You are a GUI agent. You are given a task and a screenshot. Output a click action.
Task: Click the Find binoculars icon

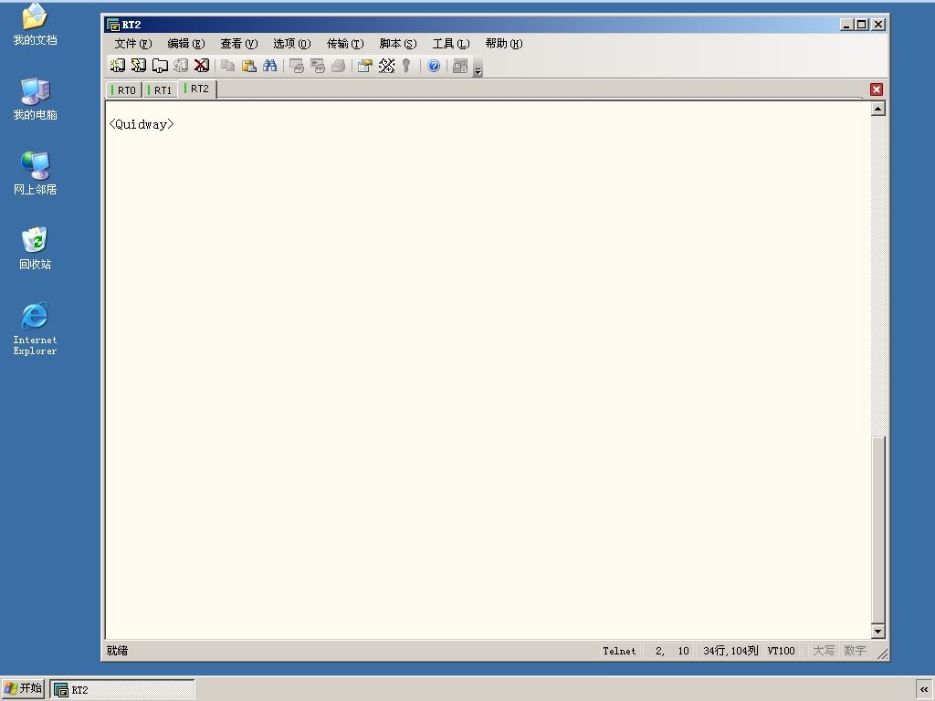click(269, 66)
